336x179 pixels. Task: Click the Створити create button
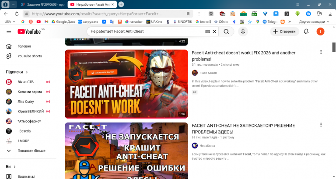(284, 32)
